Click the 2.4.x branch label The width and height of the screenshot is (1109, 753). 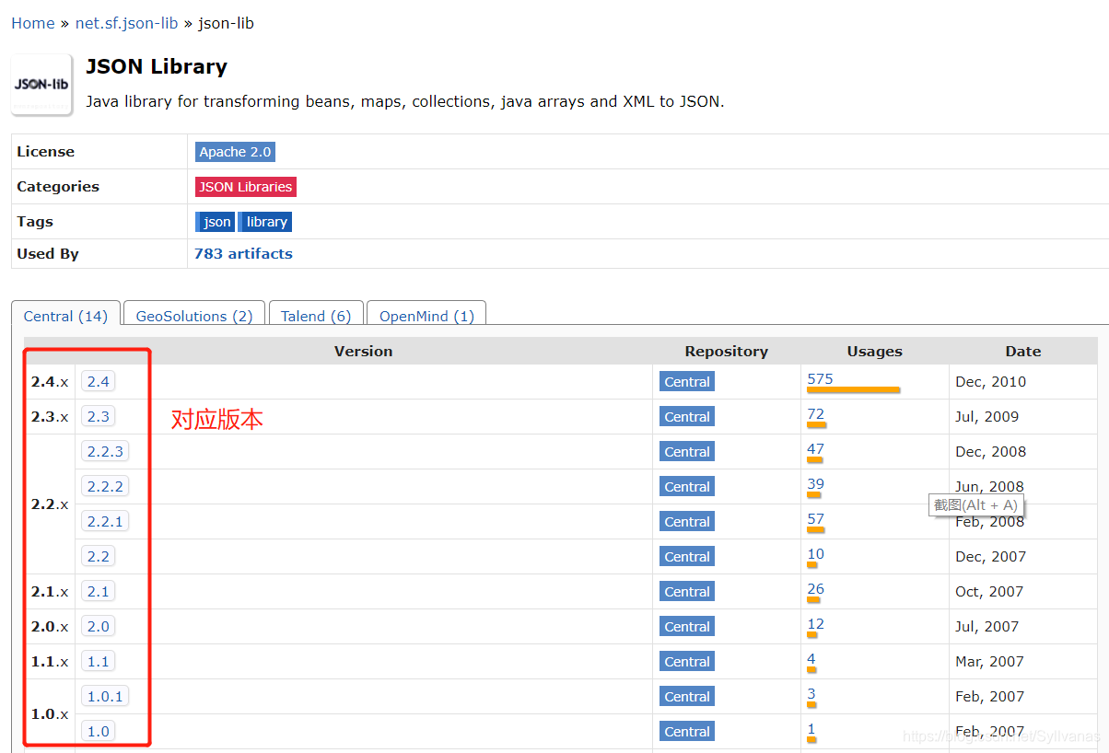point(50,382)
